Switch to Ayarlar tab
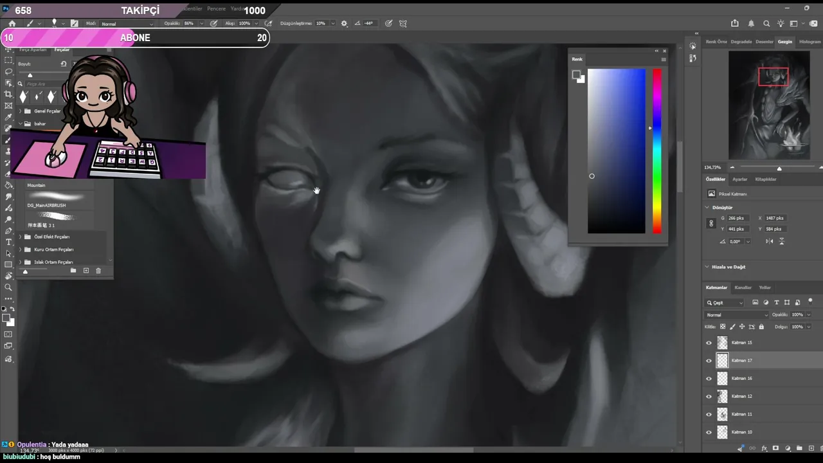The width and height of the screenshot is (823, 463). pos(740,179)
